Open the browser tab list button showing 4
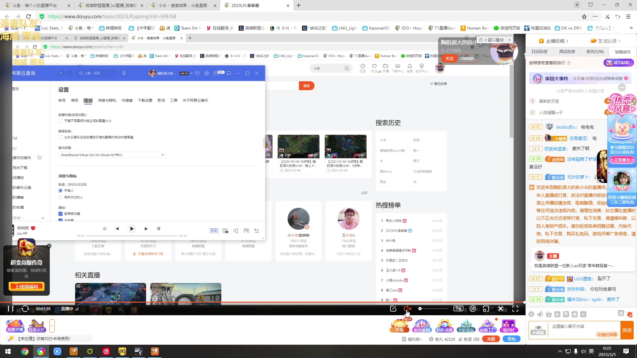The width and height of the screenshot is (637, 358). pos(577,5)
